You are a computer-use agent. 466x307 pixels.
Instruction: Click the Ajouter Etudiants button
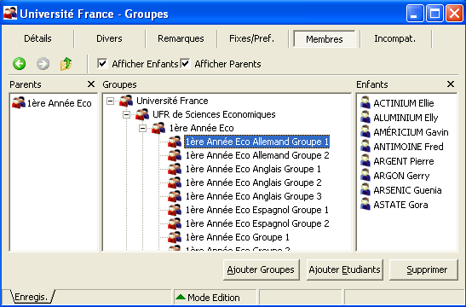344,269
